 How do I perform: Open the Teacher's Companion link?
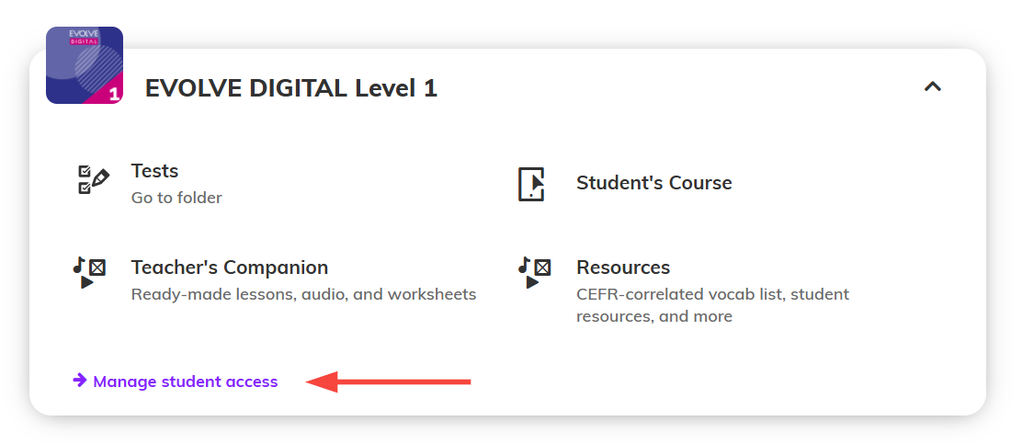coord(230,268)
